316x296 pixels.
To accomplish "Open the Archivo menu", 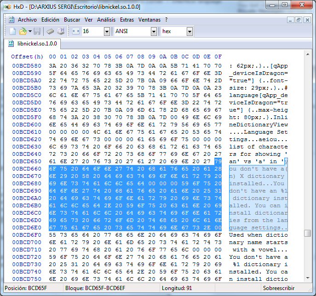I will point(27,20).
